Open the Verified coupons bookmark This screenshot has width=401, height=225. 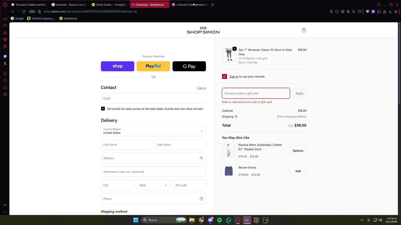(x=41, y=18)
